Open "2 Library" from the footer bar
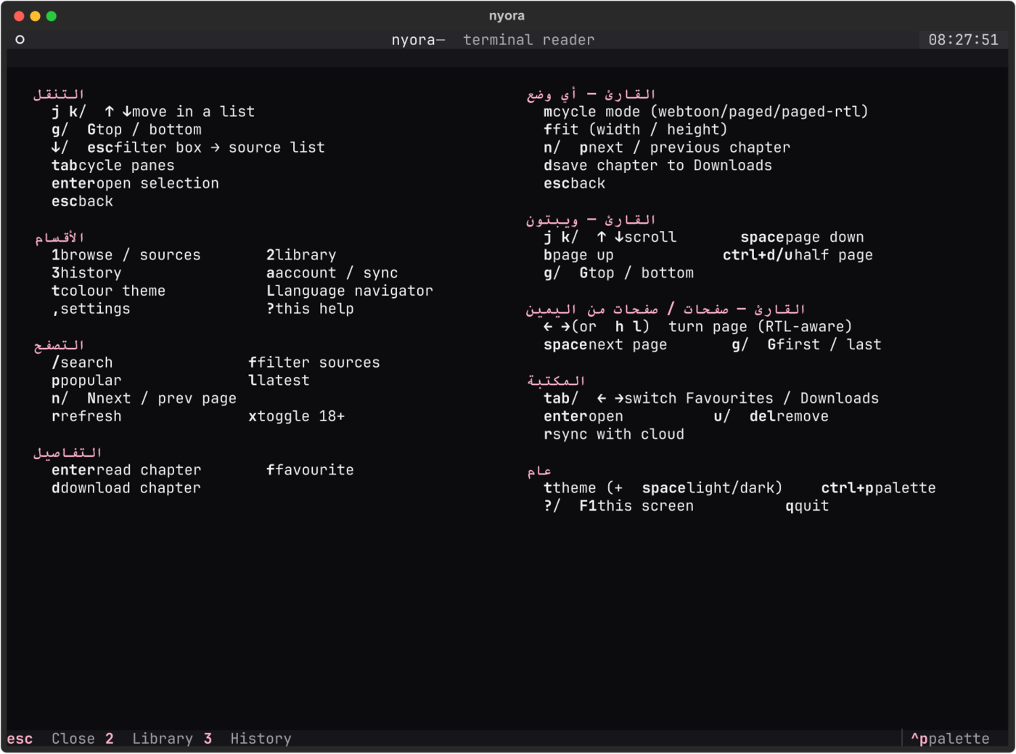This screenshot has height=754, width=1016. [149, 739]
